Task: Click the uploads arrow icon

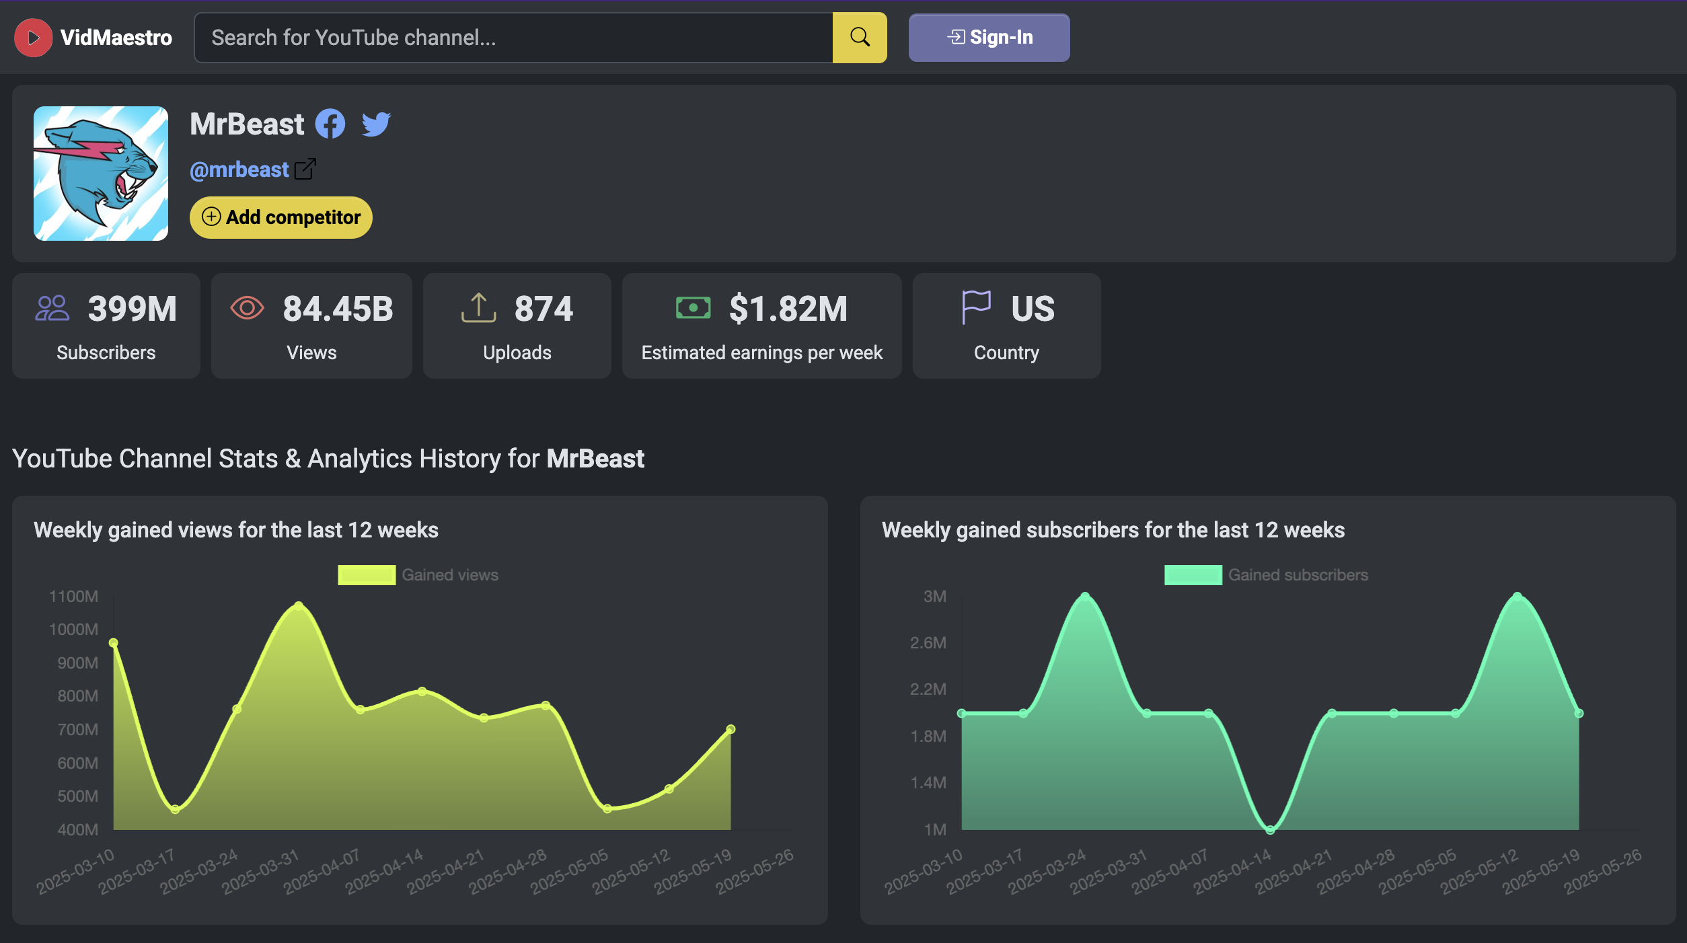Action: tap(478, 308)
